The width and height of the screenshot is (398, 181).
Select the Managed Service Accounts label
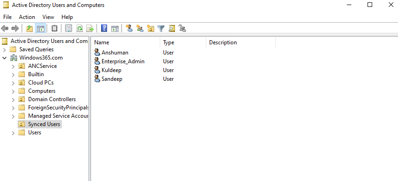(x=58, y=116)
